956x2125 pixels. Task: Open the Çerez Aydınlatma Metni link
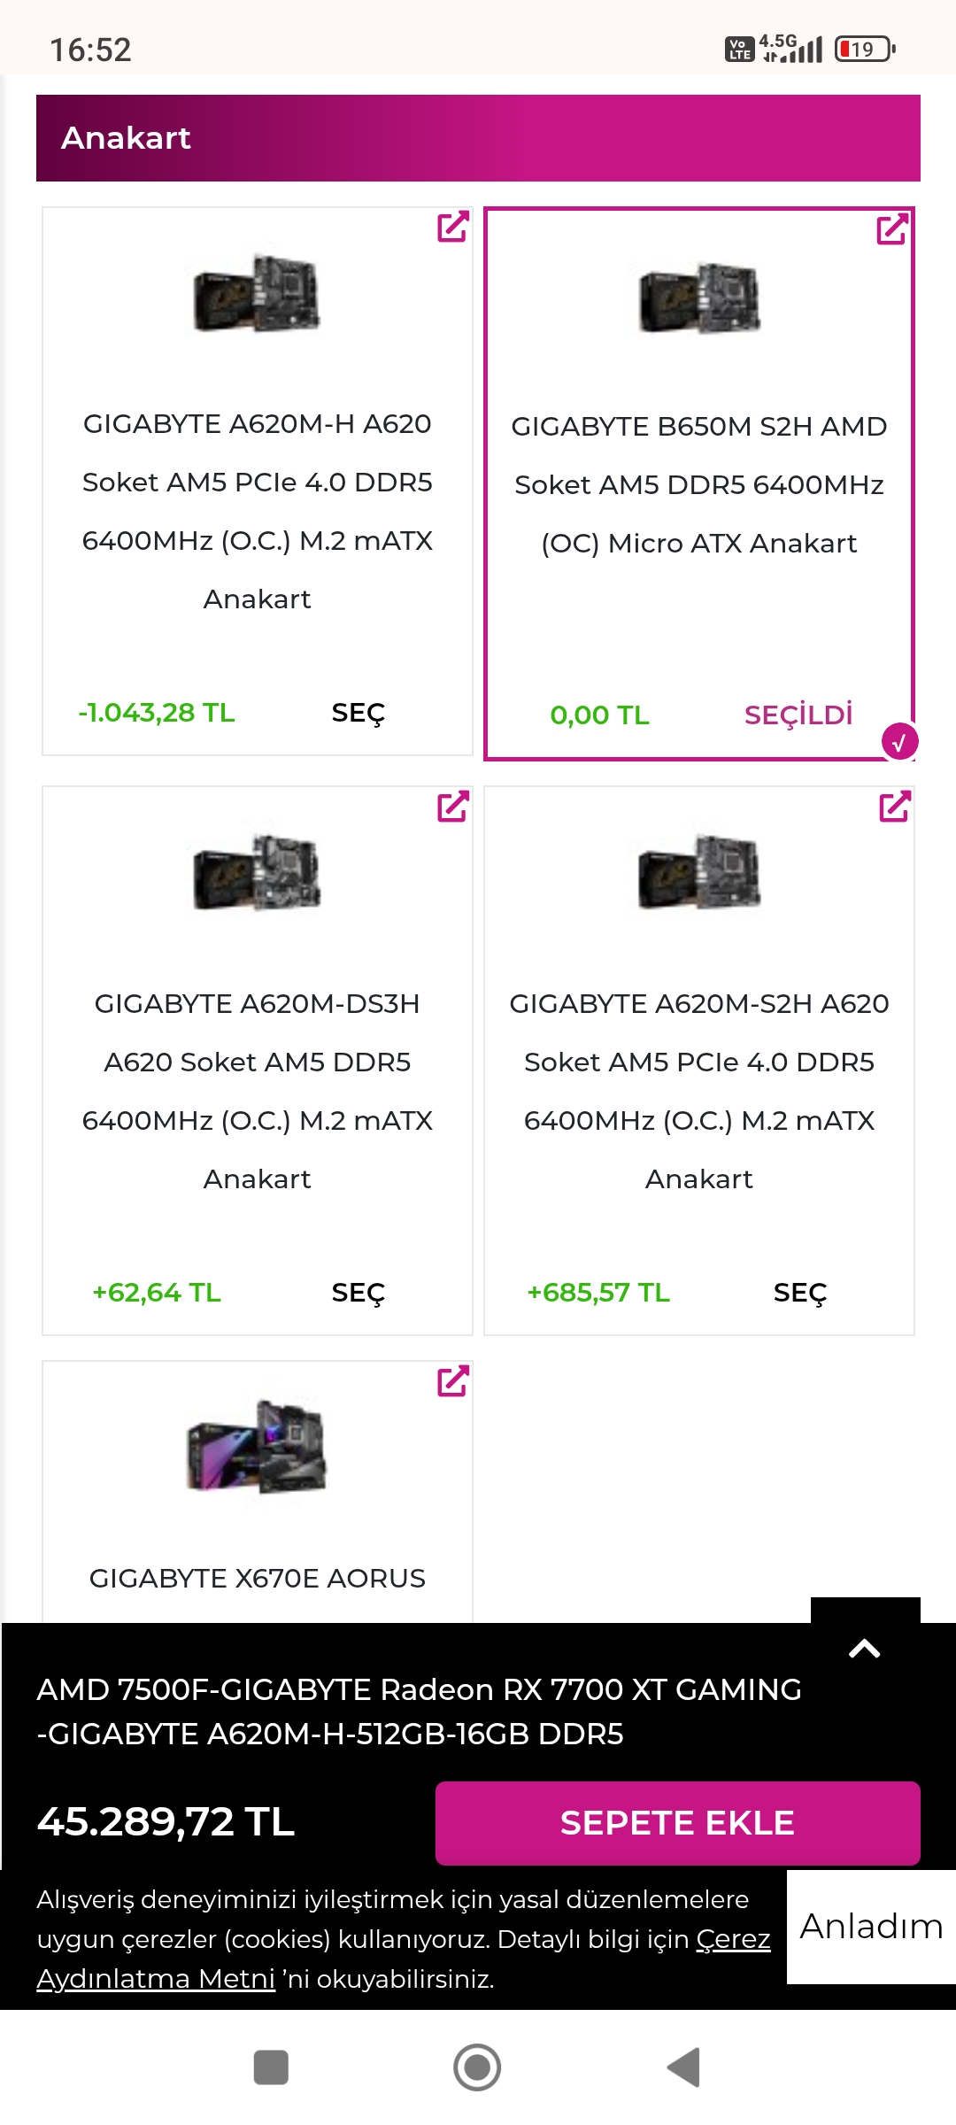(x=156, y=1978)
